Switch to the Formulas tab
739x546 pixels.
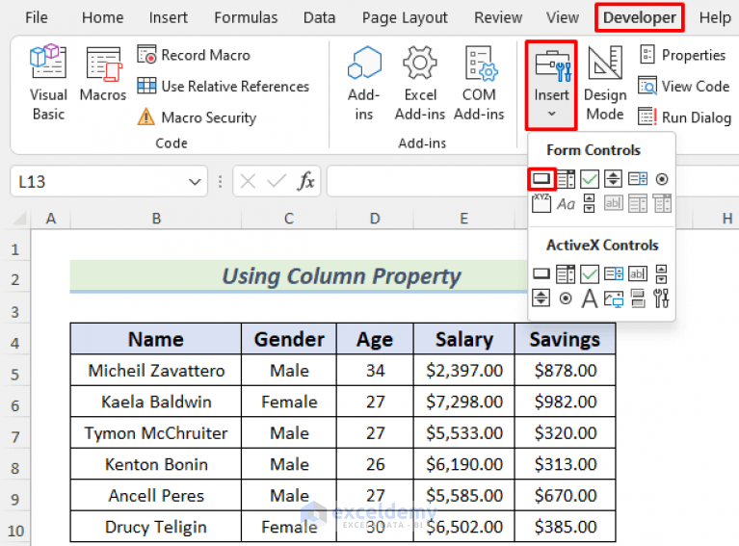tap(246, 18)
